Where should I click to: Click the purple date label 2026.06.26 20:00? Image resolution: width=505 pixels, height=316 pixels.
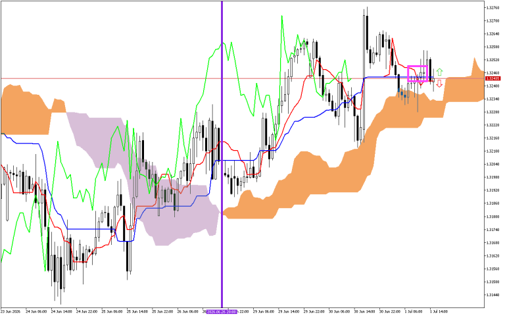pos(222,312)
